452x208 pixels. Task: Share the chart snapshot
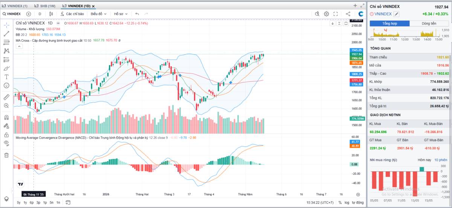coord(348,14)
